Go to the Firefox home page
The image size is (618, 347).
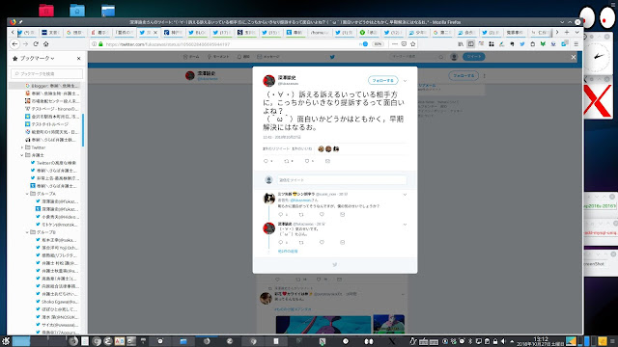(x=45, y=44)
